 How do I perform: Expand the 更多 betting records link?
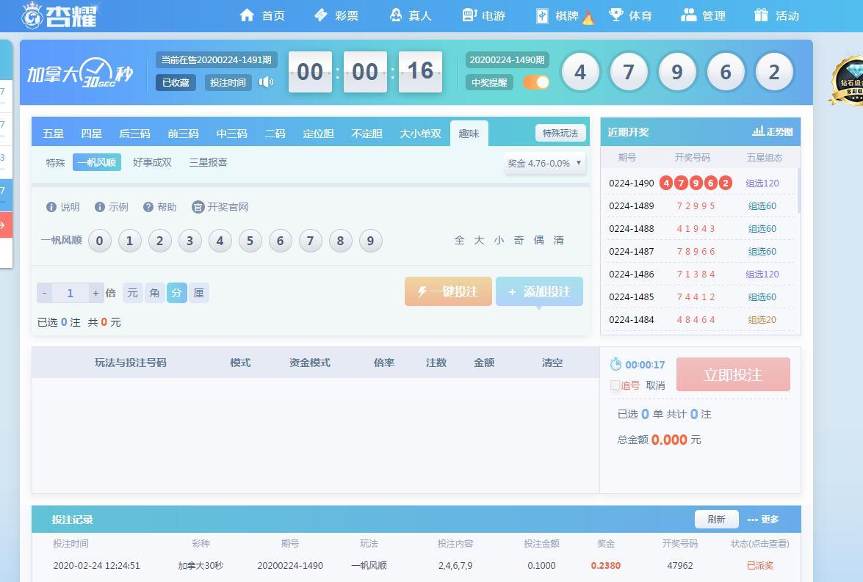[763, 520]
